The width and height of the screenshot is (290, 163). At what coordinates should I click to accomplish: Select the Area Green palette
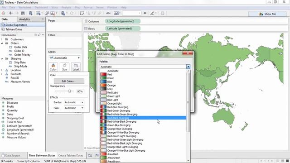tap(143, 158)
